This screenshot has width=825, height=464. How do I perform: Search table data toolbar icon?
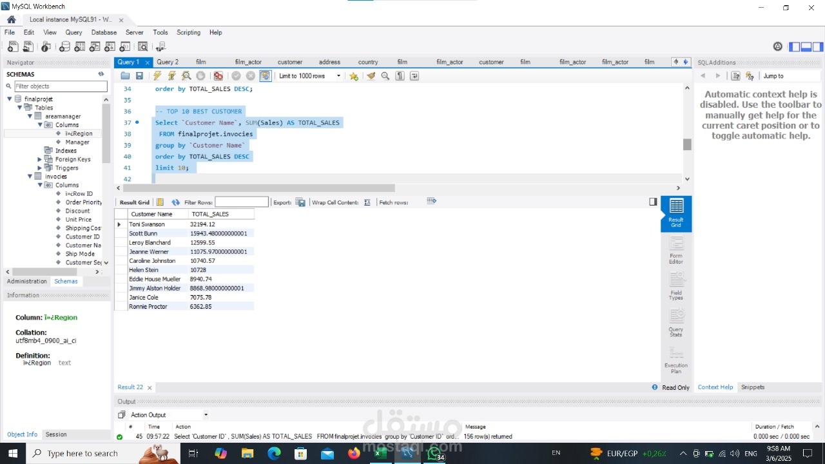(x=142, y=46)
